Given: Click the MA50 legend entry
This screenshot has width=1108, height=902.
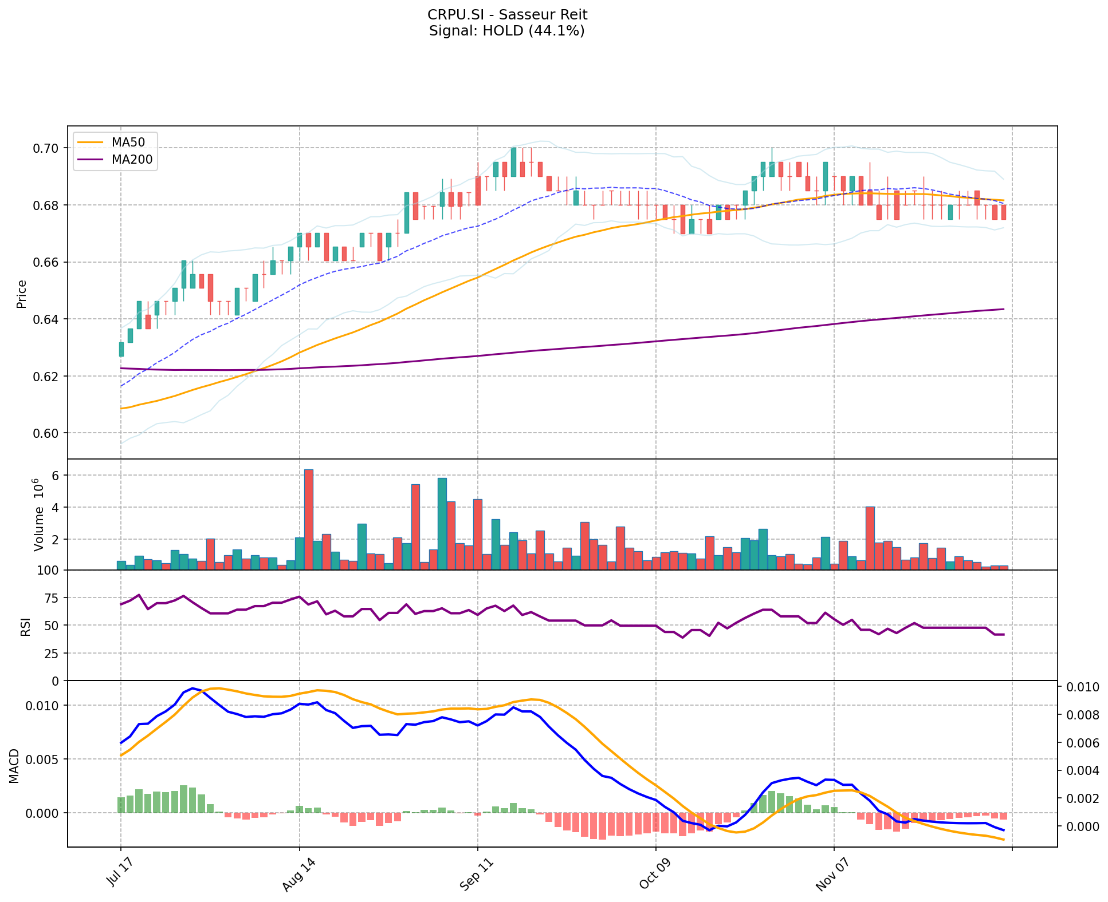Looking at the screenshot, I should [128, 143].
